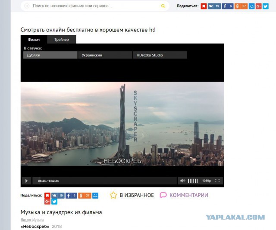Play the Небоскрёб video
This screenshot has width=276, height=230.
point(26,181)
